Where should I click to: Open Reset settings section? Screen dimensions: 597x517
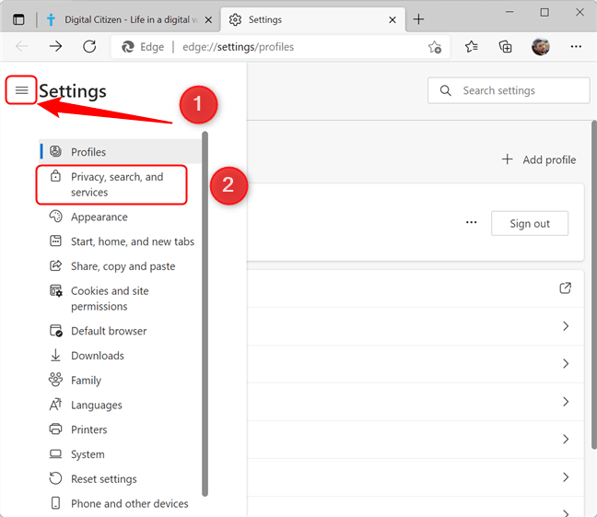[120, 479]
